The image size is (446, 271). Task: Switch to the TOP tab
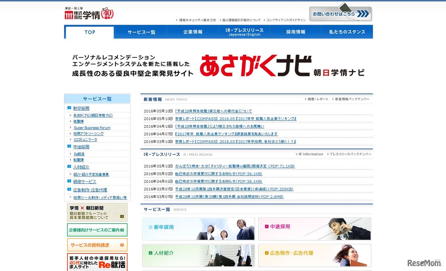[89, 32]
